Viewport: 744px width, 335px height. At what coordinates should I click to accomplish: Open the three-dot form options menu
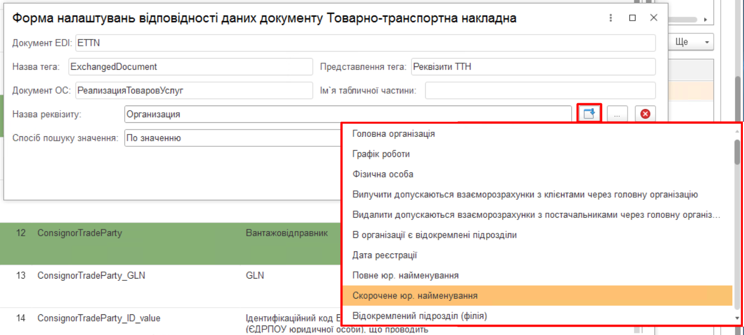[611, 18]
